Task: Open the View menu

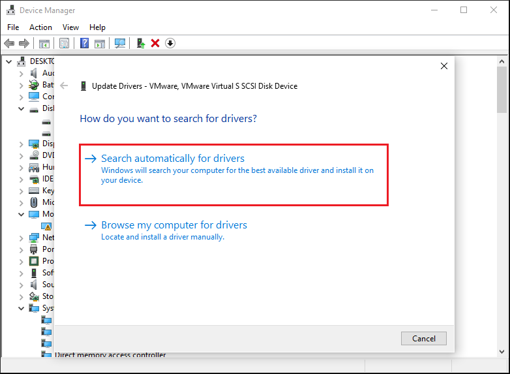Action: point(70,27)
